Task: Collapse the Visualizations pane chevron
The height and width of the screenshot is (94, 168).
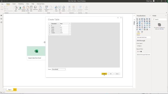Action: coord(150,16)
